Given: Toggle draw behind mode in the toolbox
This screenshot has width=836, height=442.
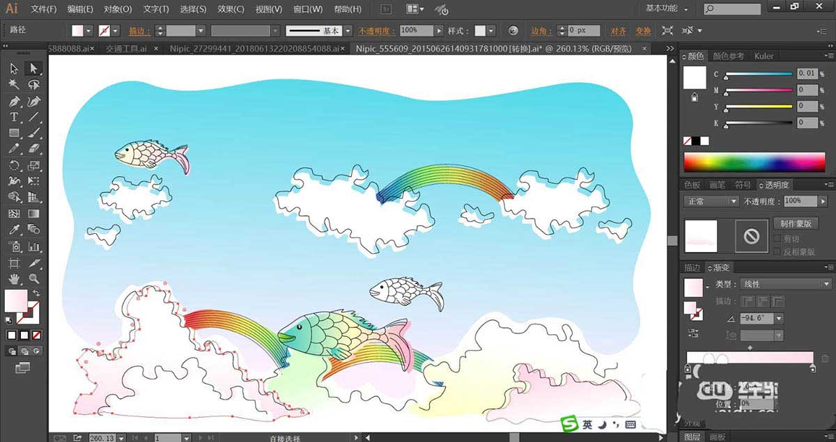Looking at the screenshot, I should pos(24,352).
